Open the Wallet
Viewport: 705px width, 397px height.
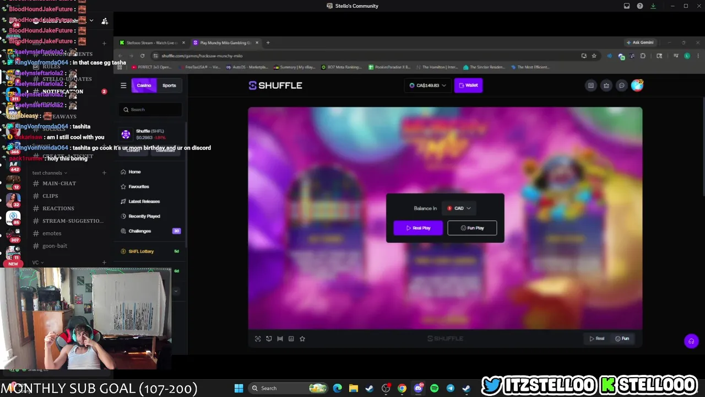click(x=468, y=85)
